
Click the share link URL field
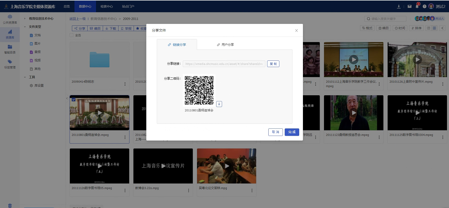tap(224, 64)
